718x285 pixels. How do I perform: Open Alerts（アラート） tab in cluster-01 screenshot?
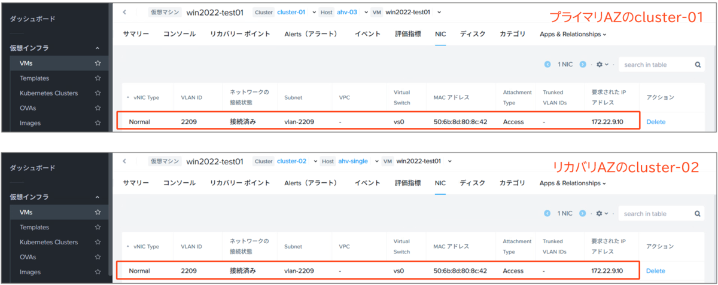(312, 34)
